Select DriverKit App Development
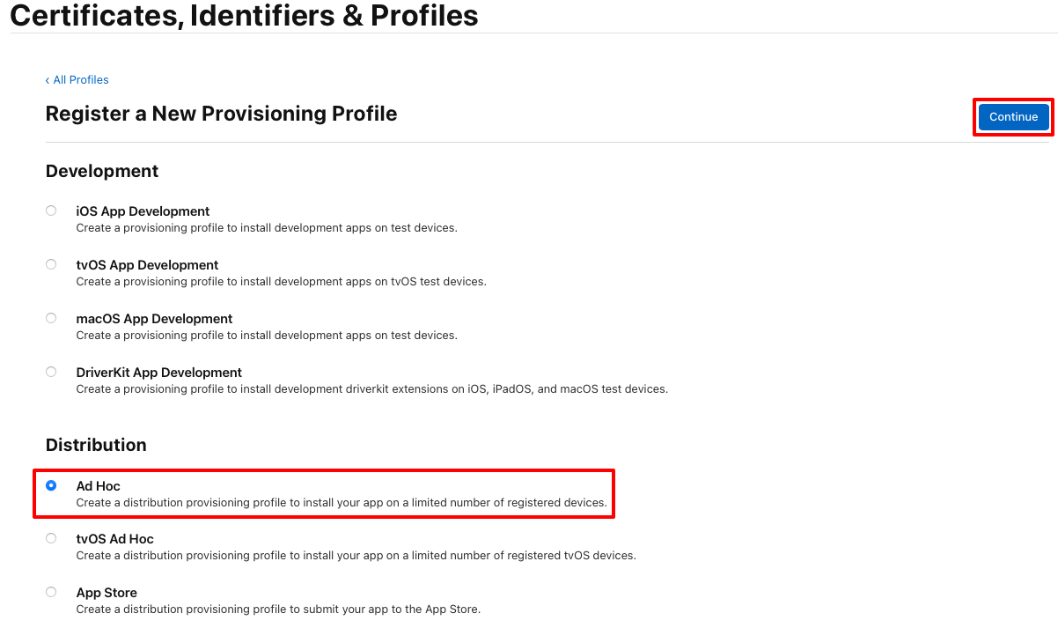 (50, 371)
